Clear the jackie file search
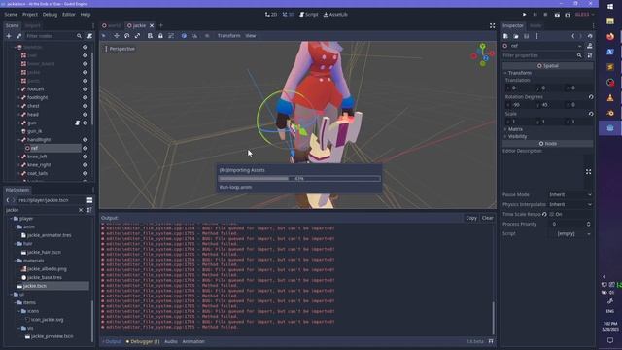Viewport: 622px width, 350px height. click(x=81, y=210)
